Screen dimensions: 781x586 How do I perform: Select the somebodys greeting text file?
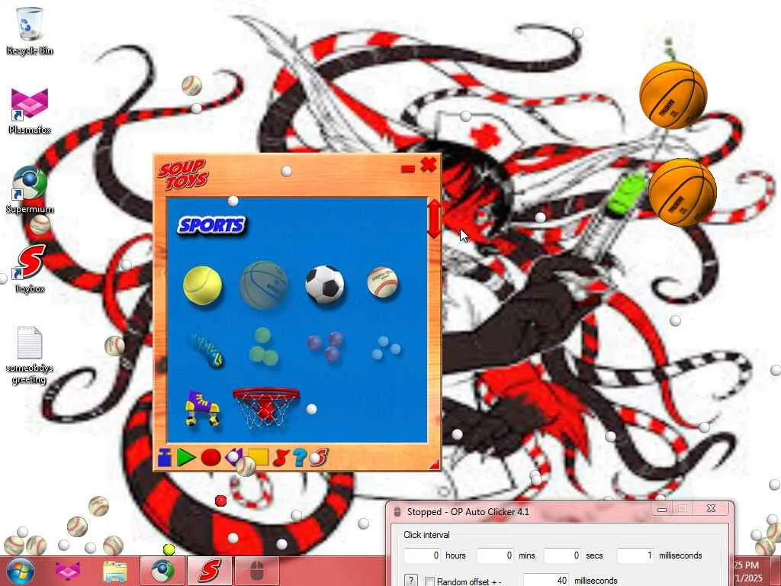(30, 356)
